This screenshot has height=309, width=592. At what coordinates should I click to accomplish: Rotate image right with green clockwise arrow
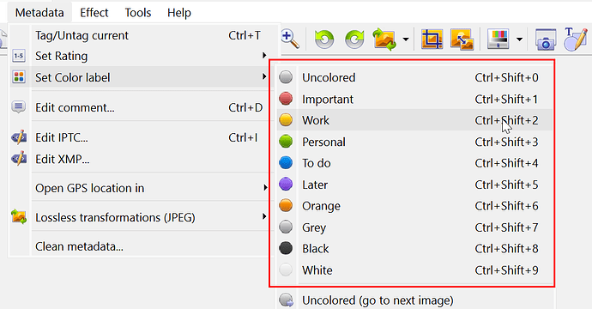pos(354,39)
